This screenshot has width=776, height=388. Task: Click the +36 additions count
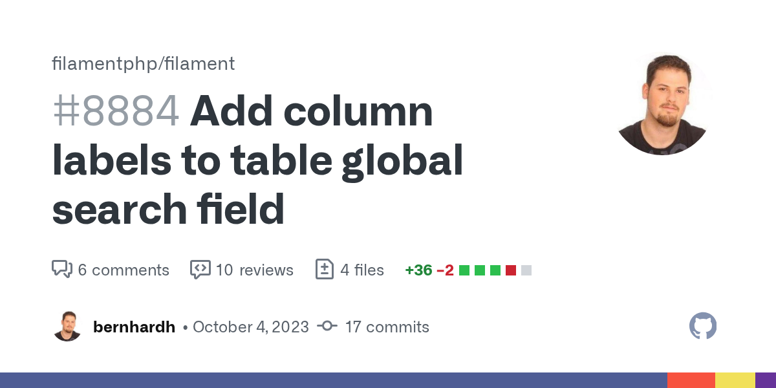418,270
